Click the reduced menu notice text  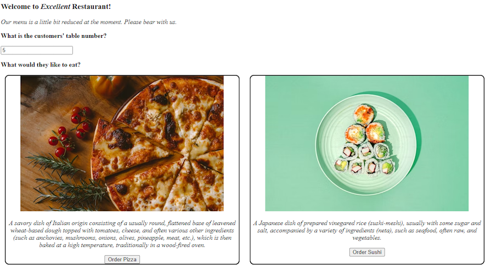tap(89, 22)
